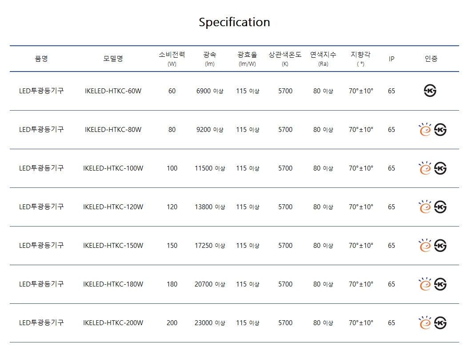468x346 pixels.
Task: Click the orange efficiency mark in the 120W row
Action: (x=425, y=207)
